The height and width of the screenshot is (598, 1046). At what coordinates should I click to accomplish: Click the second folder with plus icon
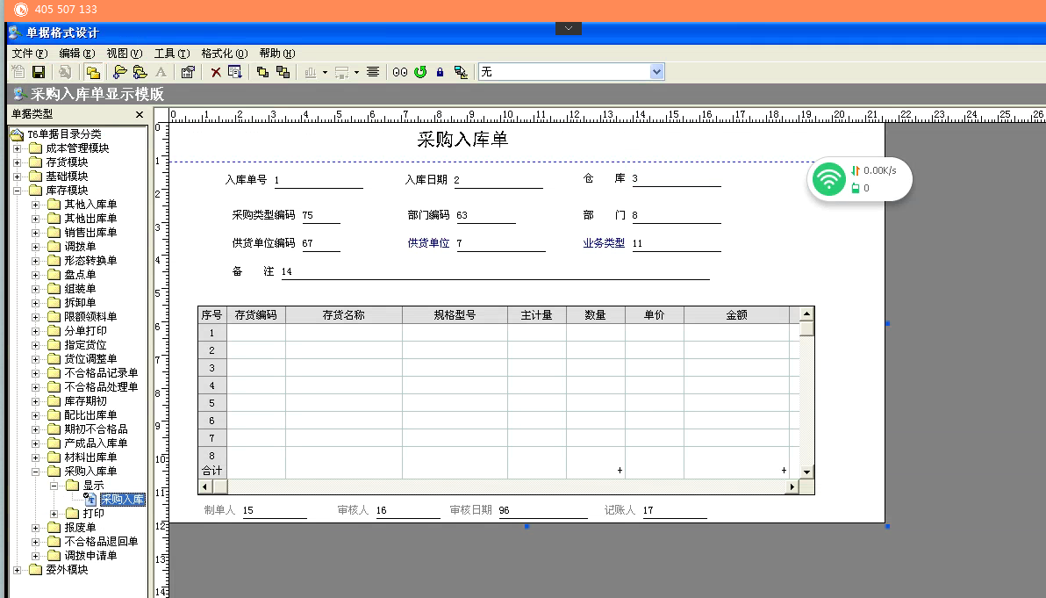(x=140, y=72)
